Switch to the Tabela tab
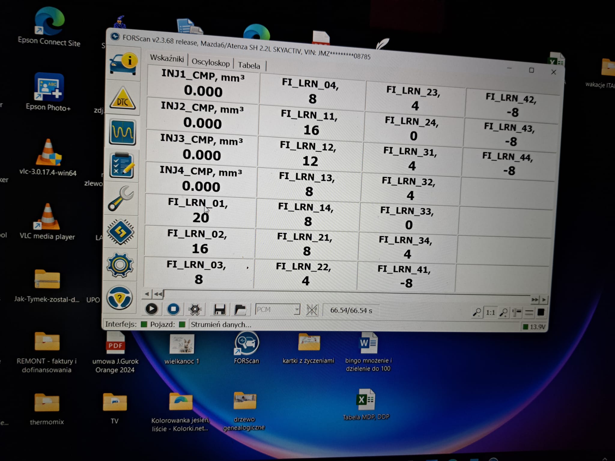The image size is (615, 461). point(249,65)
